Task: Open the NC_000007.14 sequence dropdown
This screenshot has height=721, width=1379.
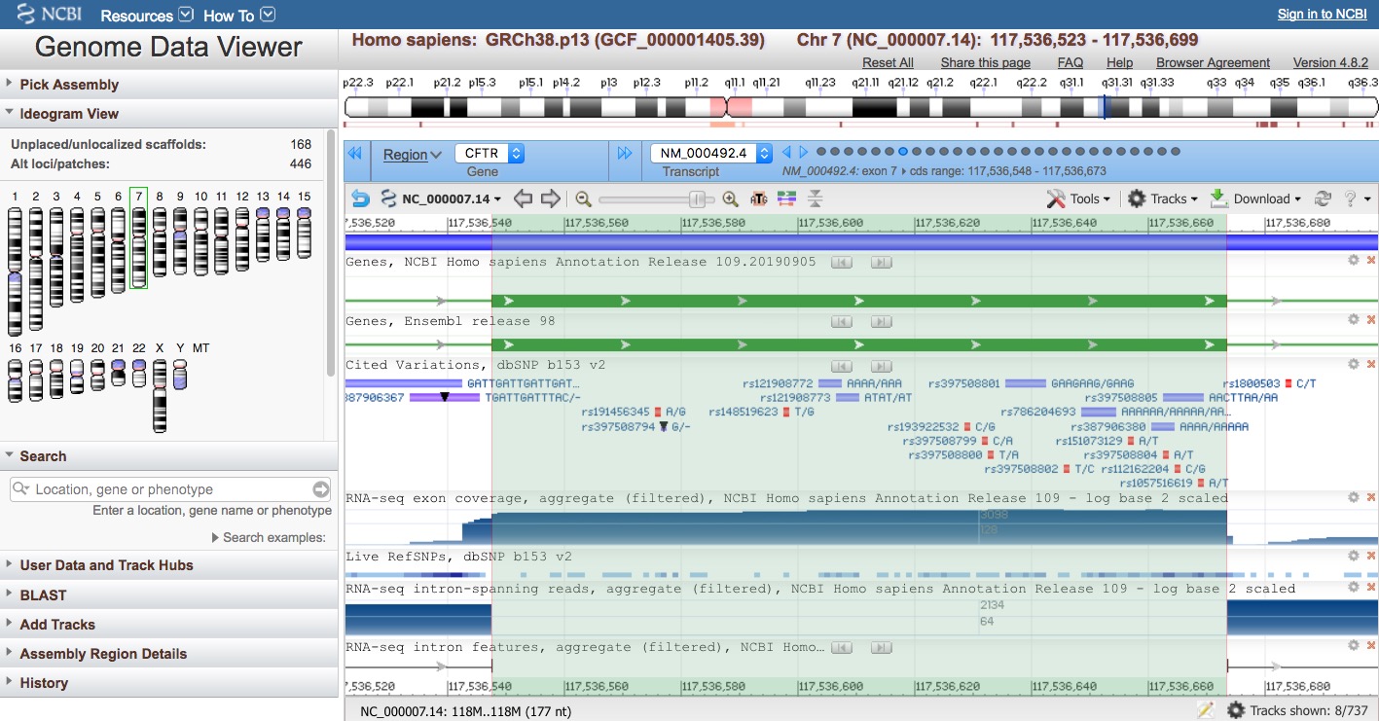Action: click(x=441, y=198)
